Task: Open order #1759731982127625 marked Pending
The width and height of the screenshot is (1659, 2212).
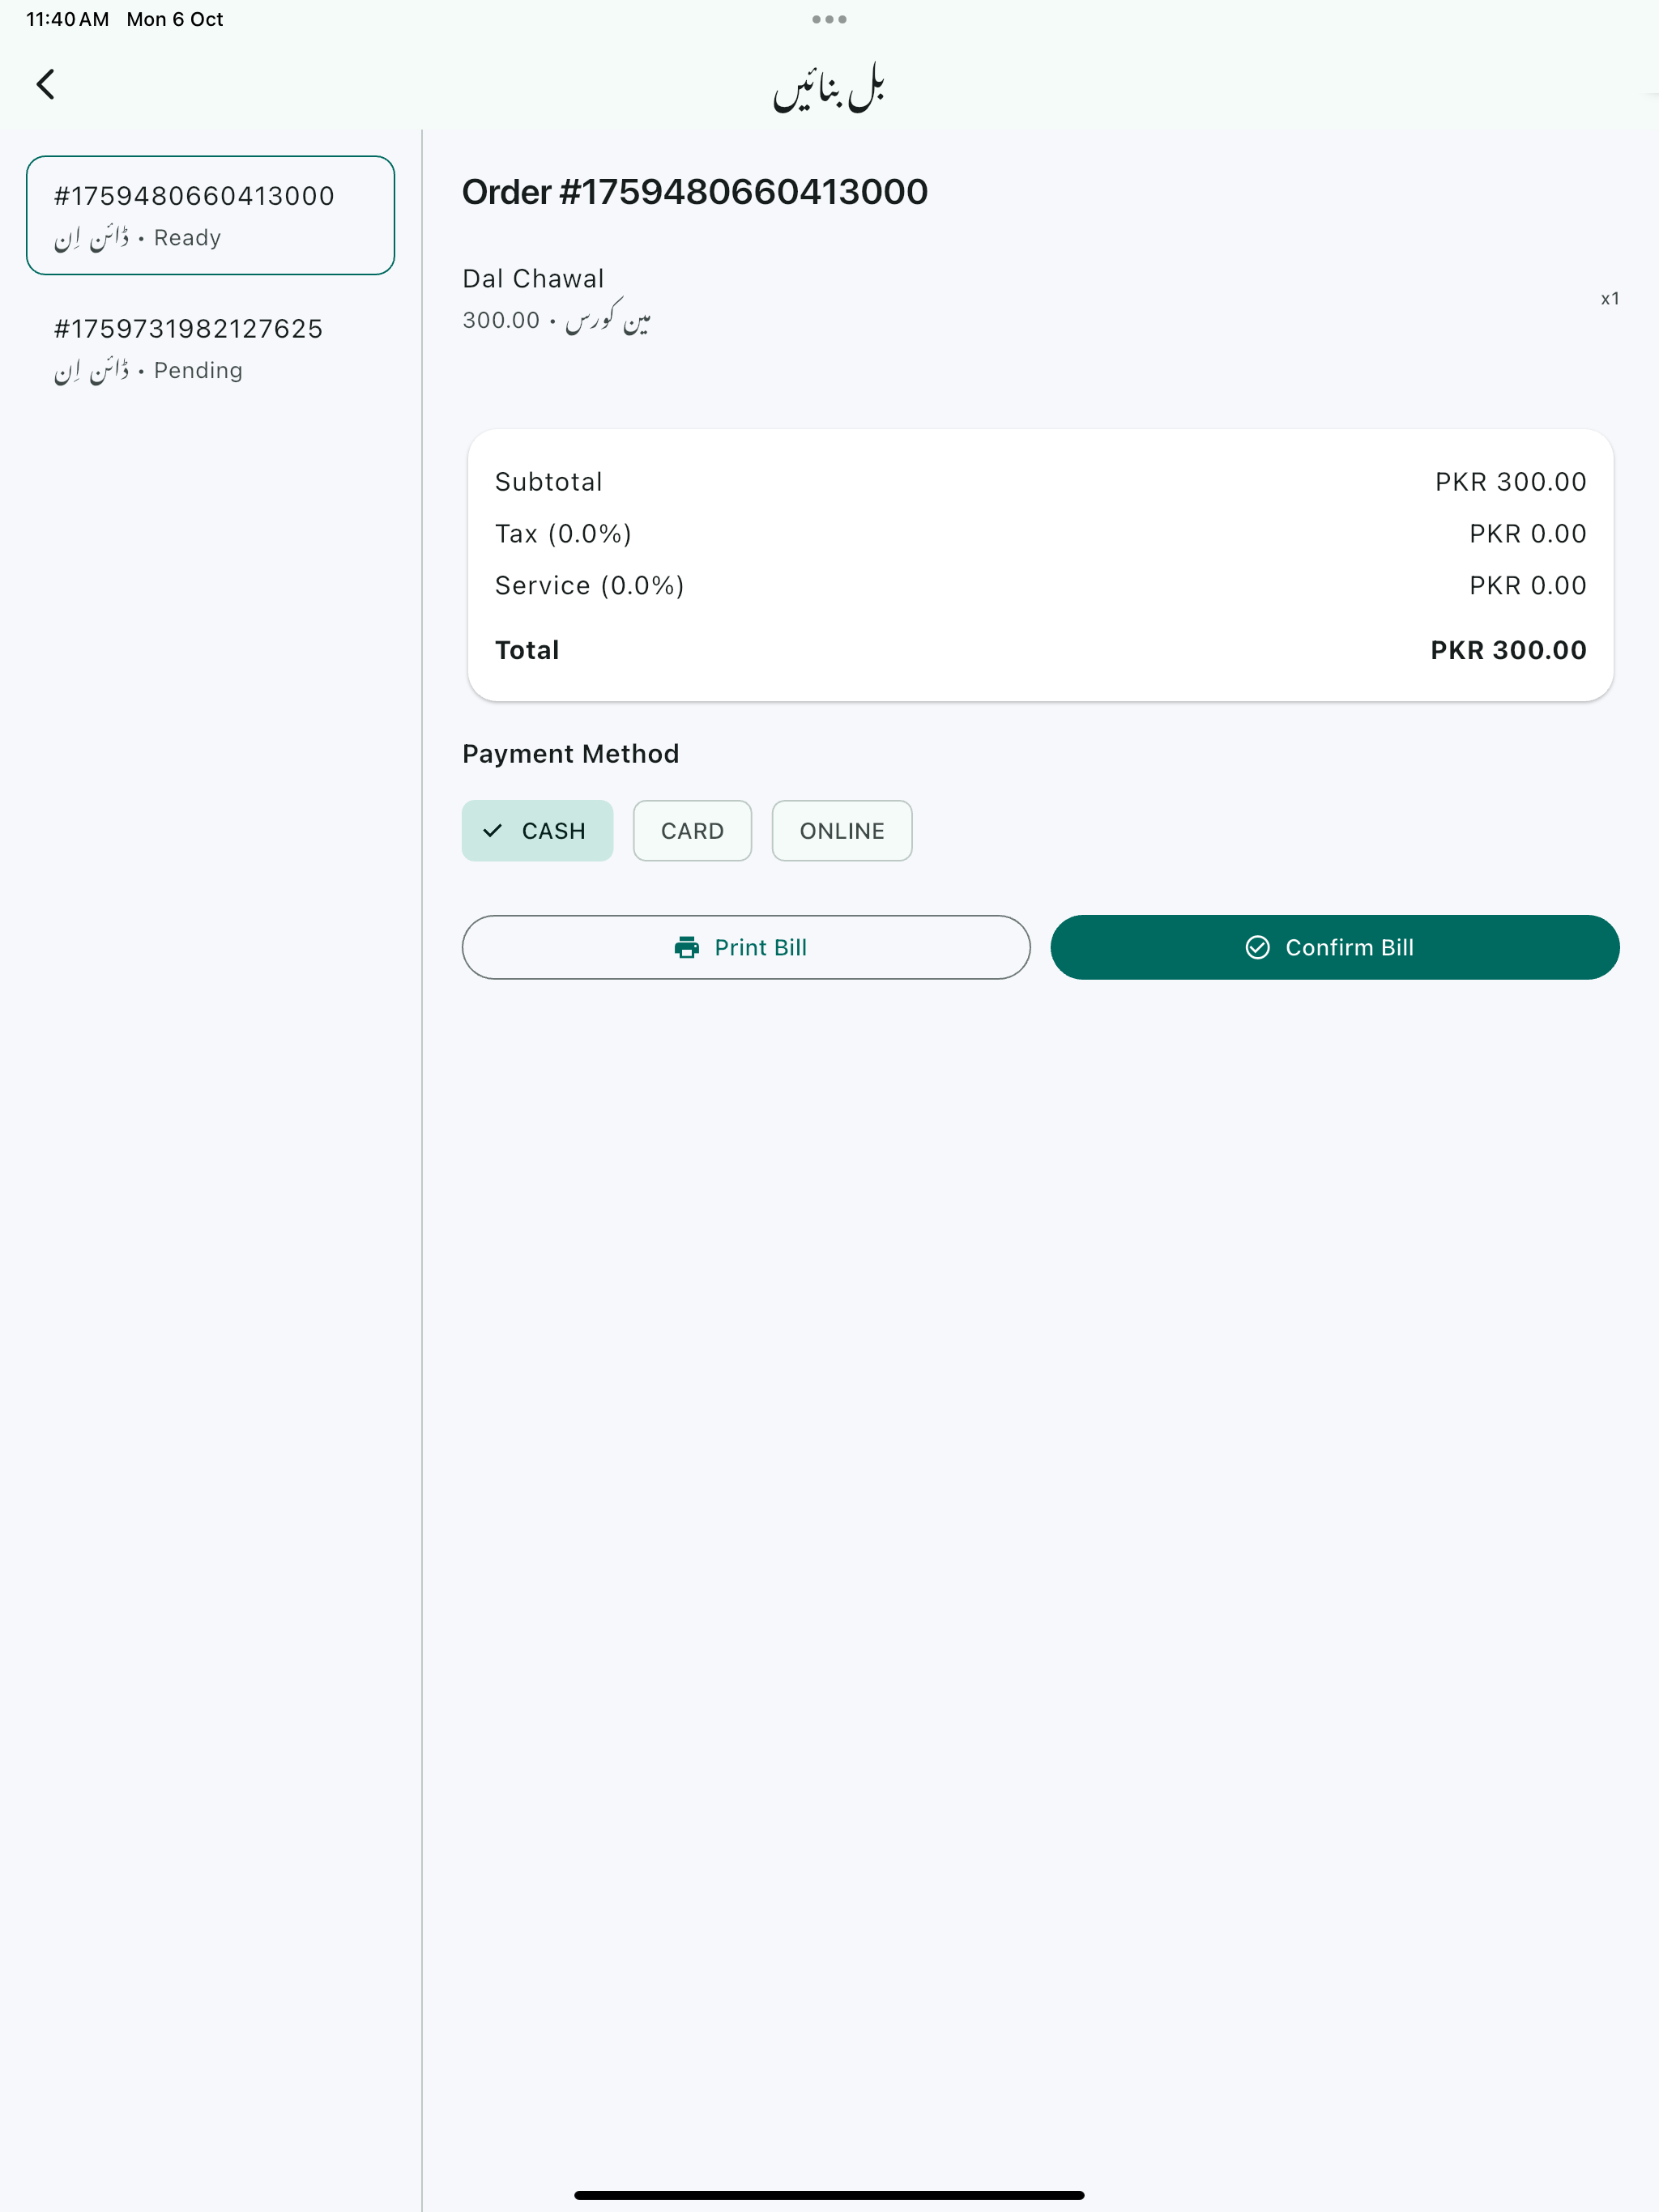Action: tap(210, 348)
